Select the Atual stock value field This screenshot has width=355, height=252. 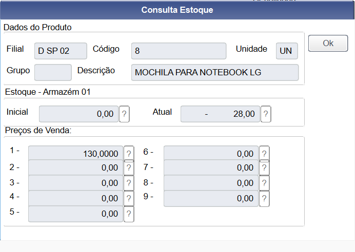[220, 114]
